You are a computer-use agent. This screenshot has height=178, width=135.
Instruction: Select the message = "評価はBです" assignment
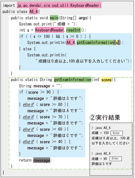click(x=55, y=123)
